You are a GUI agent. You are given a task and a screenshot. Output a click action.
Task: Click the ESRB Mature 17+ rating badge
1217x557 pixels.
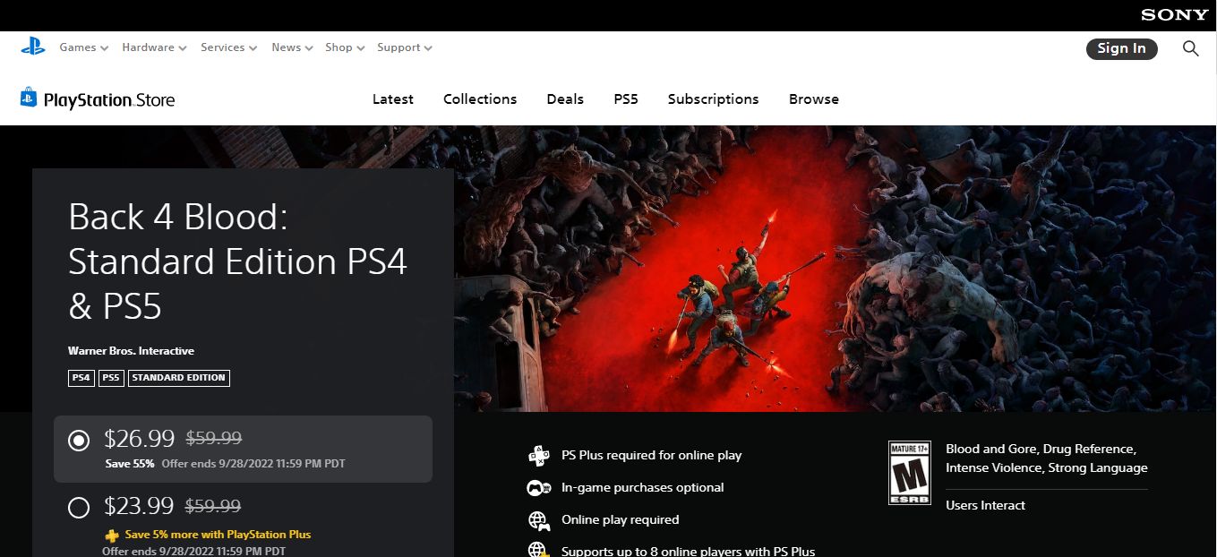[x=910, y=472]
